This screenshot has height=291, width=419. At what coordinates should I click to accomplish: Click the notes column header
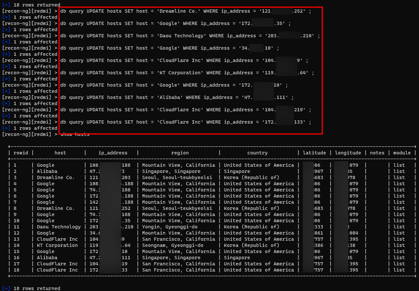click(377, 153)
